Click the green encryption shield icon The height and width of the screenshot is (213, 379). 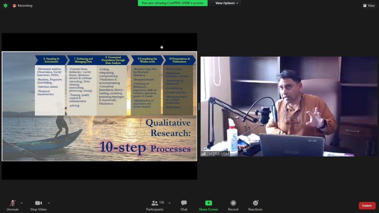pos(6,6)
